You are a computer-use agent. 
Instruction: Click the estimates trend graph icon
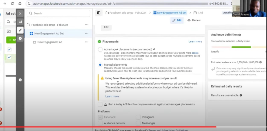(x=213, y=69)
